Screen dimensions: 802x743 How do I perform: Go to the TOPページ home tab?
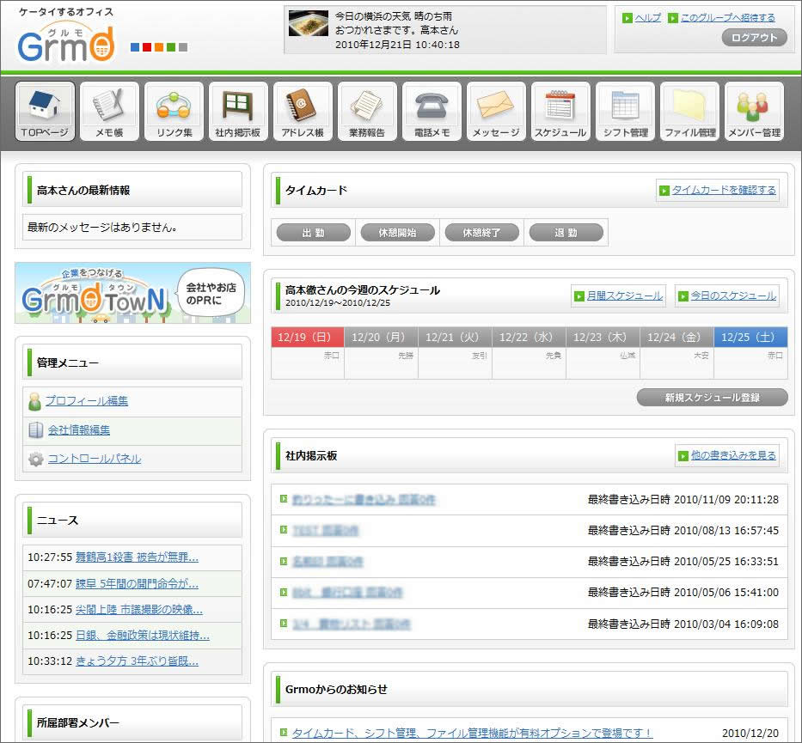tap(45, 112)
